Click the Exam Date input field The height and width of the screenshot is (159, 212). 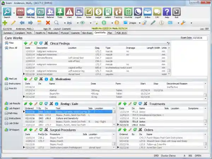tap(200, 38)
